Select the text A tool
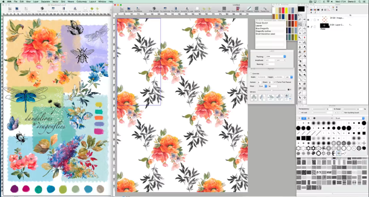Screen dimensions: 369x197 coord(300,33)
